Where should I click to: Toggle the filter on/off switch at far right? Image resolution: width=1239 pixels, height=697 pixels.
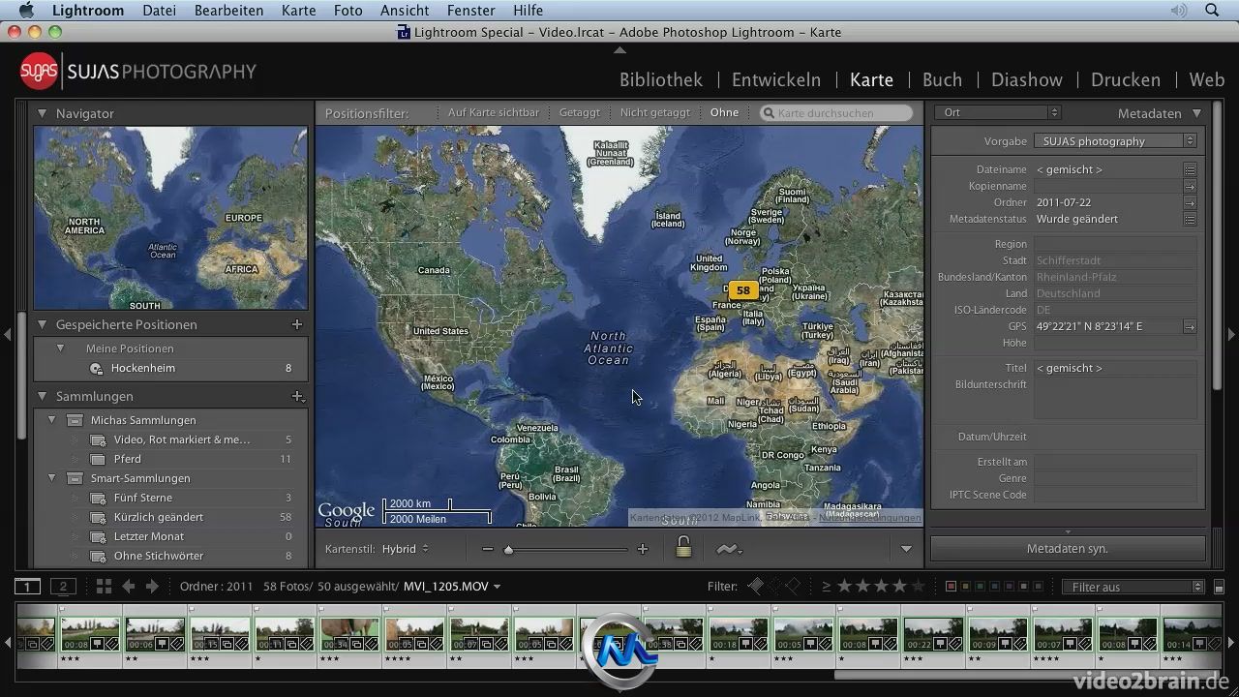click(x=1220, y=586)
